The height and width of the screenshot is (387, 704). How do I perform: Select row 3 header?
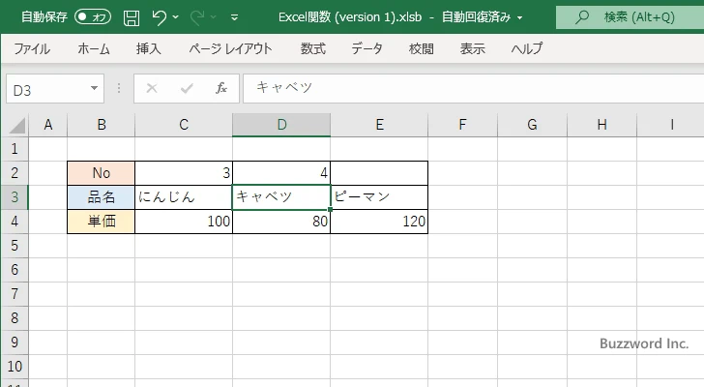(15, 197)
